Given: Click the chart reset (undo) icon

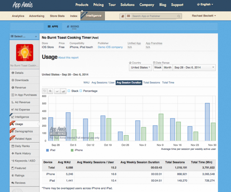Looking at the screenshot, I should click(45, 91).
